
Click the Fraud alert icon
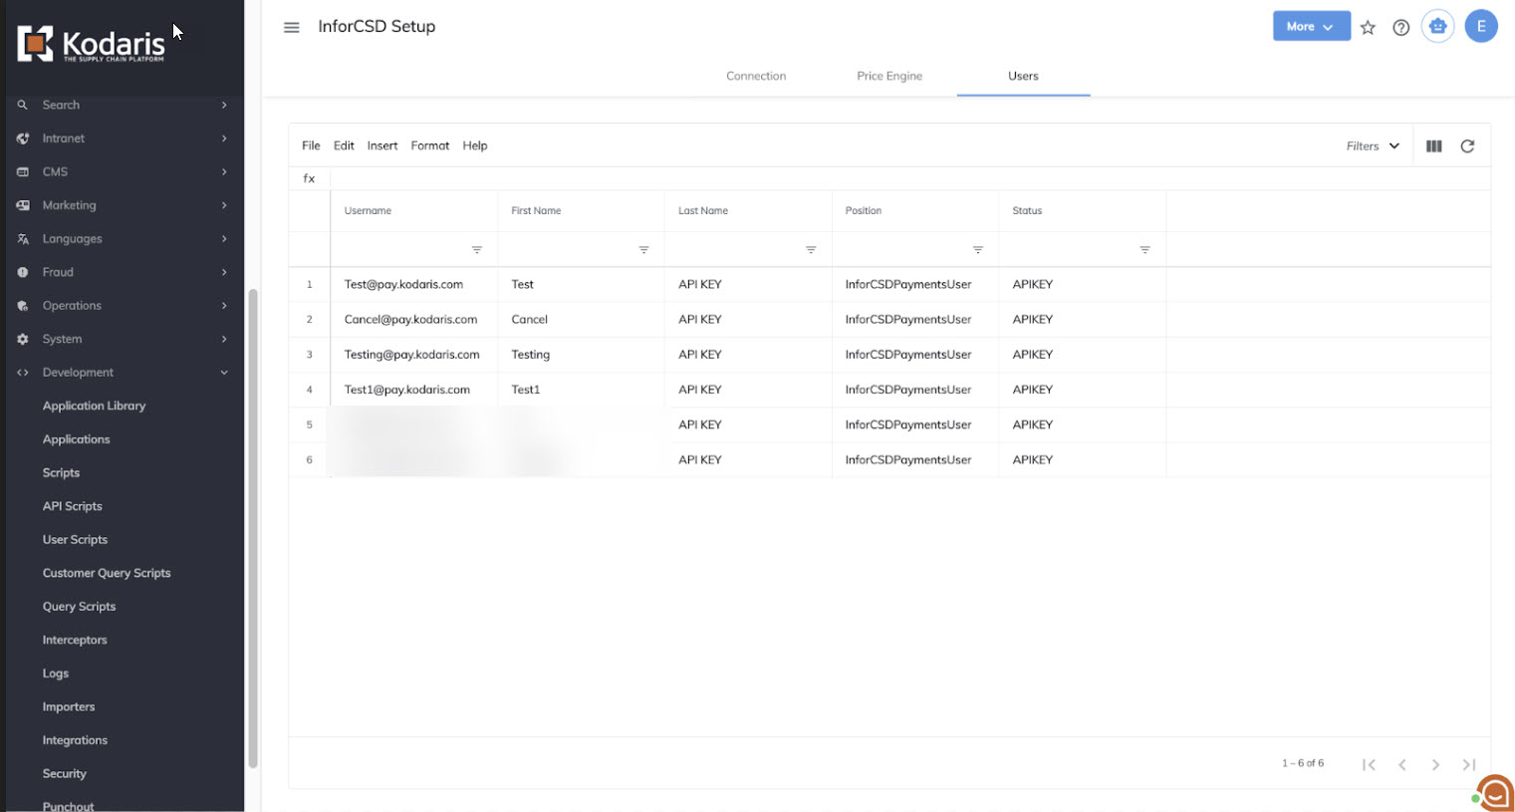click(22, 272)
